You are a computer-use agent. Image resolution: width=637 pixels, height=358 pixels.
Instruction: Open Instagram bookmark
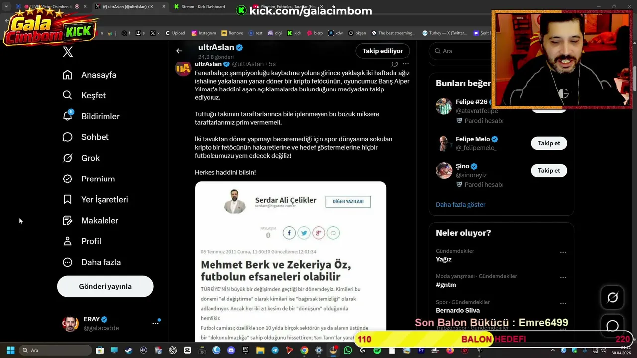tap(204, 33)
